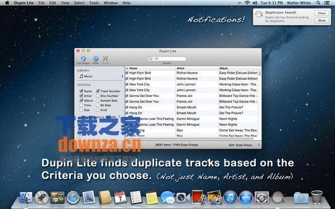This screenshot has width=335, height=209.
Task: Click Show on the notification banner
Action: (322, 21)
